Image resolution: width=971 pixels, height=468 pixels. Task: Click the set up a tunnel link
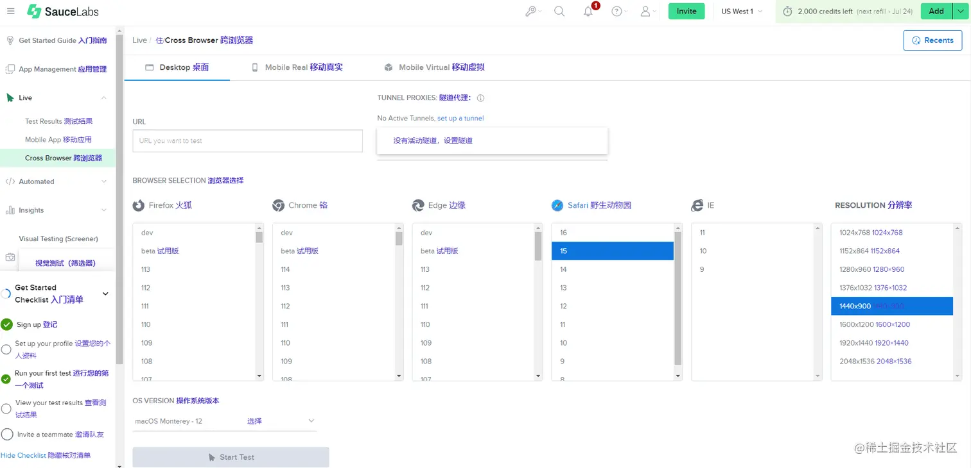coord(460,118)
